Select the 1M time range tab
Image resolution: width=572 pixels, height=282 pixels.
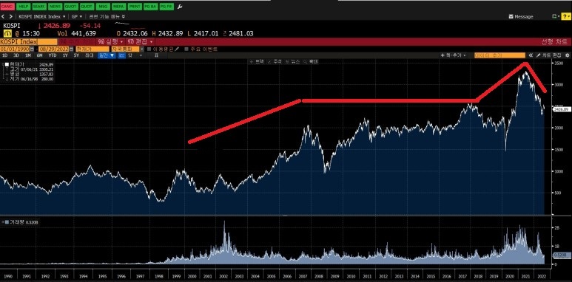coord(27,55)
